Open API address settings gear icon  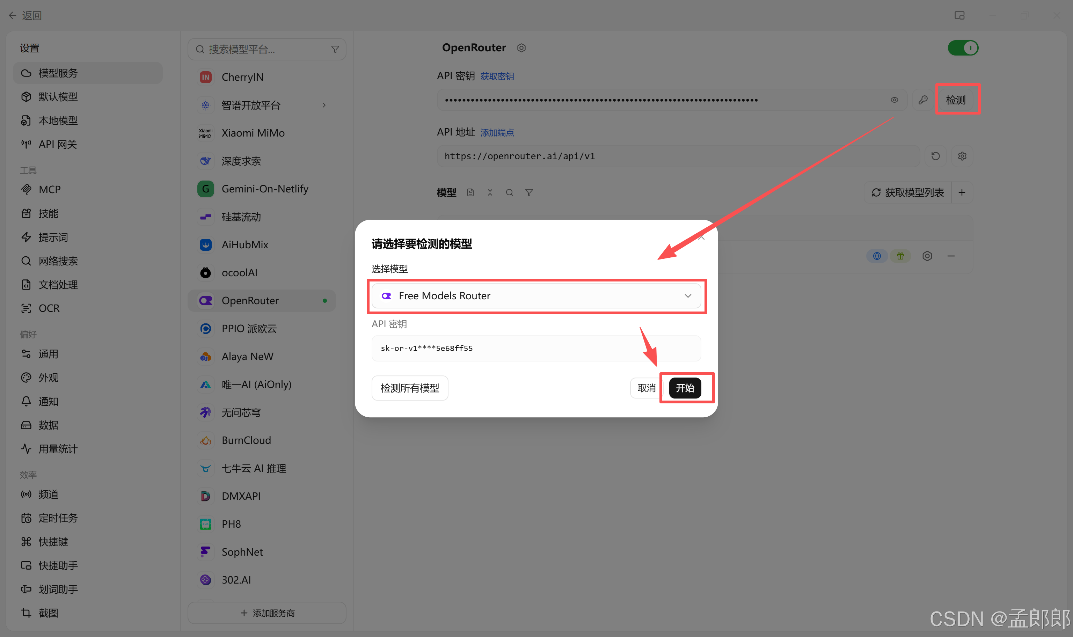[962, 156]
